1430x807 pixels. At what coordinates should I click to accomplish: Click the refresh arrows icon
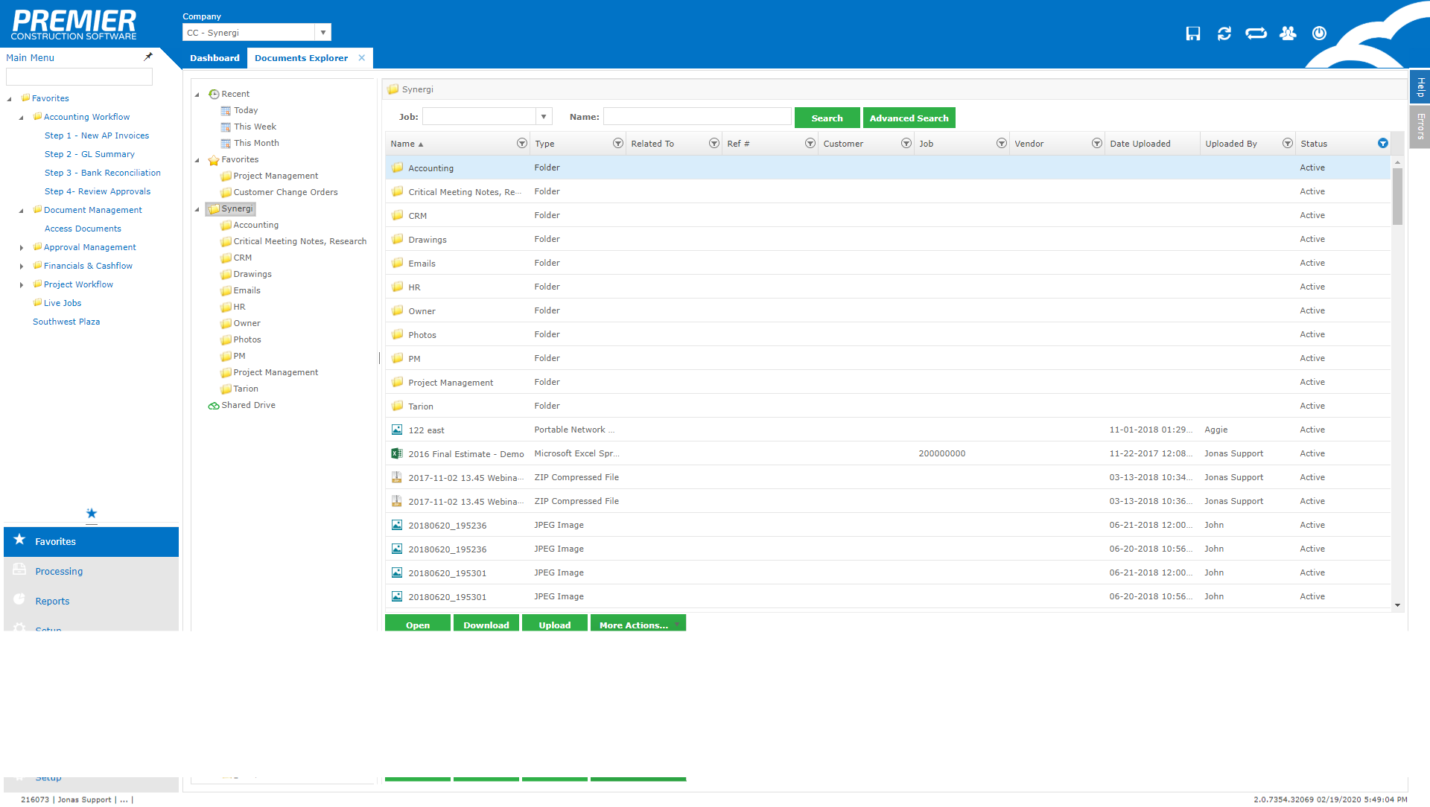tap(1224, 34)
